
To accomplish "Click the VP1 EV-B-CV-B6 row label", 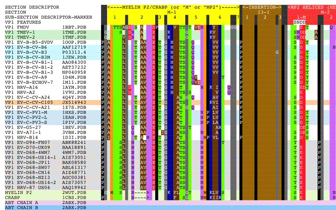I will coord(26,47).
